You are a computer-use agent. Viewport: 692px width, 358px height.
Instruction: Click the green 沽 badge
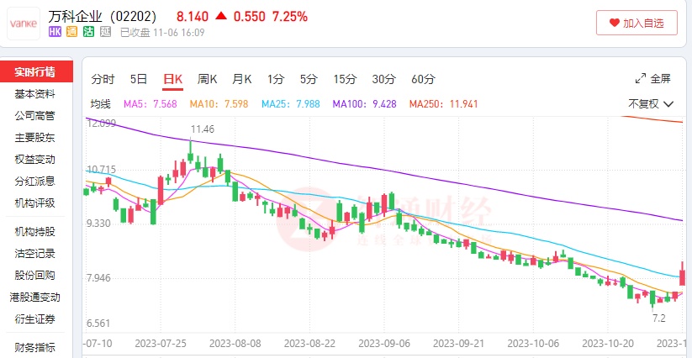88,32
